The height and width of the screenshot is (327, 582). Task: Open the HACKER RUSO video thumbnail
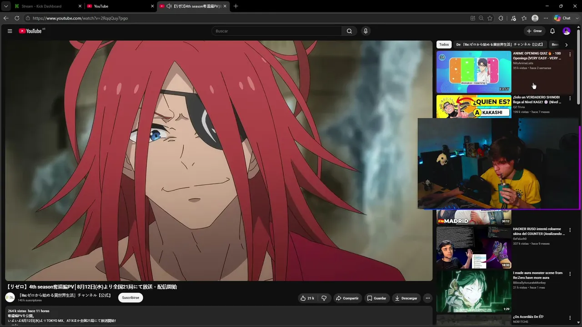pyautogui.click(x=474, y=248)
